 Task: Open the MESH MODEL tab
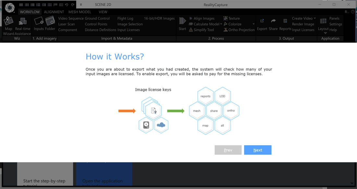click(80, 12)
